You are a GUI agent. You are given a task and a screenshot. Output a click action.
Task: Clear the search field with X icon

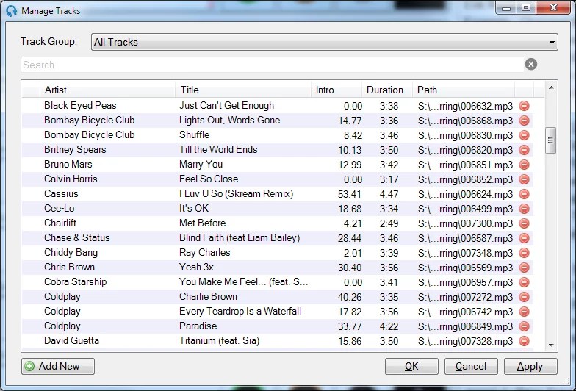(x=531, y=65)
